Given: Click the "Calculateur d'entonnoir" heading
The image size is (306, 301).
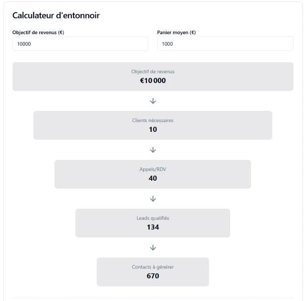Looking at the screenshot, I should pyautogui.click(x=56, y=16).
